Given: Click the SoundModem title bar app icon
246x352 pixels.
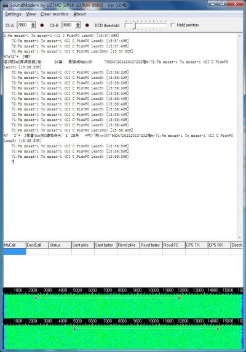Looking at the screenshot, I should click(6, 5).
